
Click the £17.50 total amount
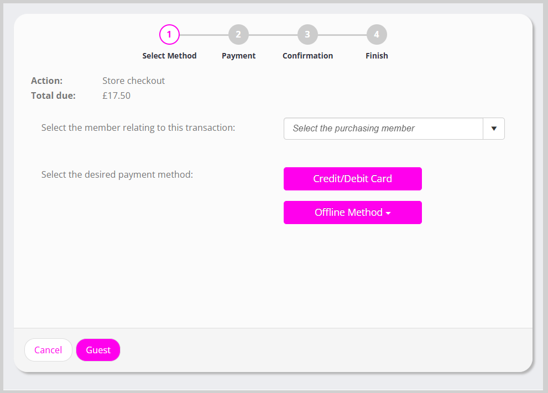click(x=116, y=95)
